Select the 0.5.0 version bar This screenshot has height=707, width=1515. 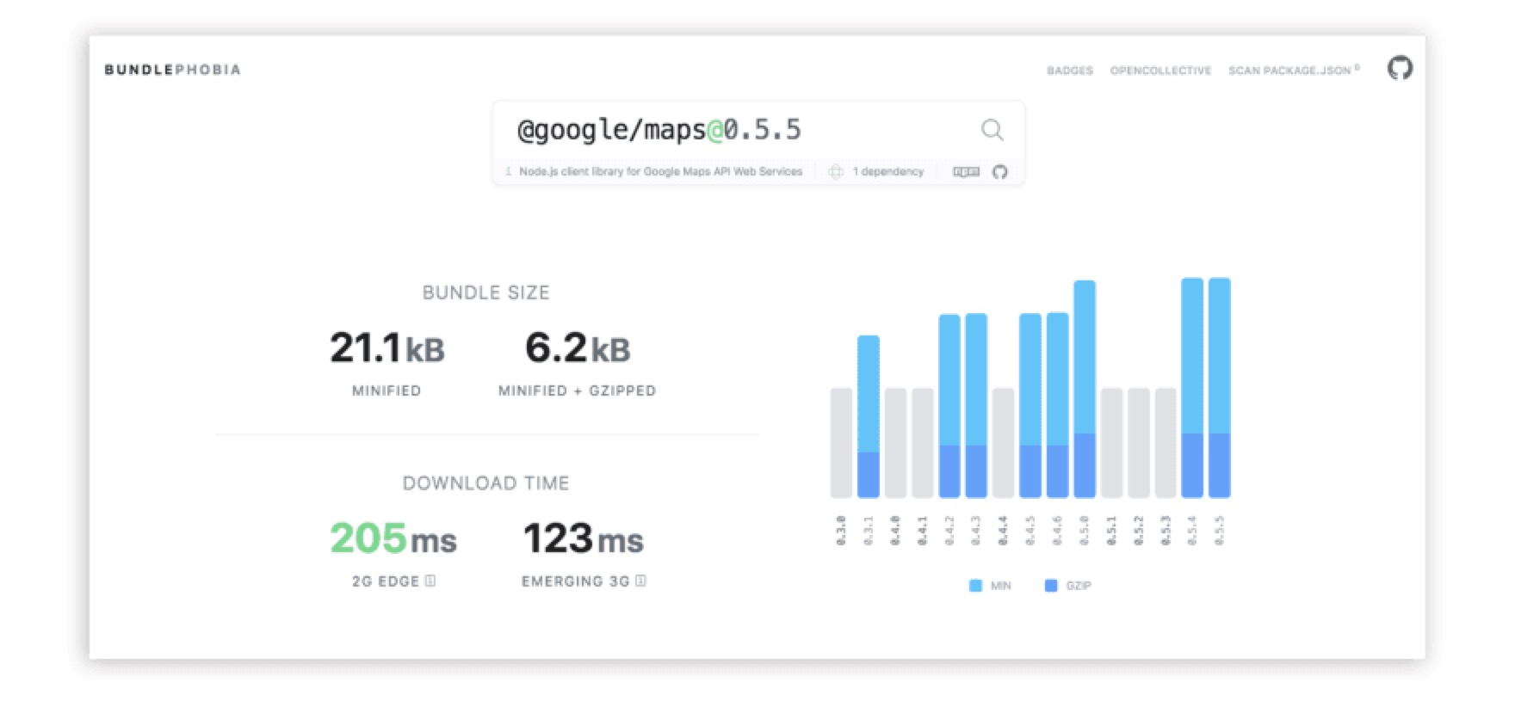(x=1085, y=389)
